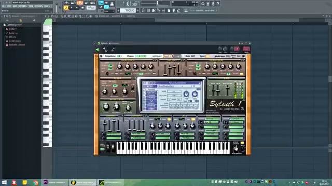Open the FILE menu in FL Studio
Screen dimensions: 332x186
(x=4, y=7)
